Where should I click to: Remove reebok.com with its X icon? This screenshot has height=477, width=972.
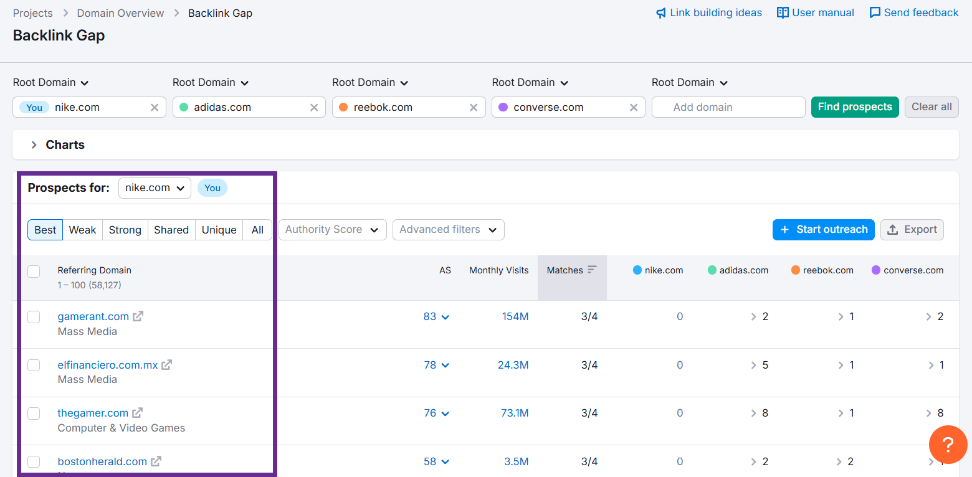(x=474, y=107)
